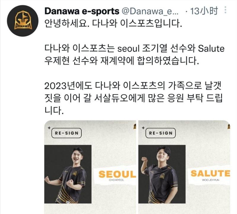Click the RE-SIGN badge on Seoul card
Image resolution: width=237 pixels, height=214 pixels.
[x=66, y=133]
